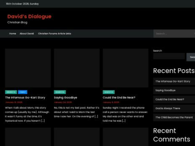This screenshot has width=195, height=146.
Task: Select Dementia tag on Go-Kart Story post
Action: (x=11, y=92)
